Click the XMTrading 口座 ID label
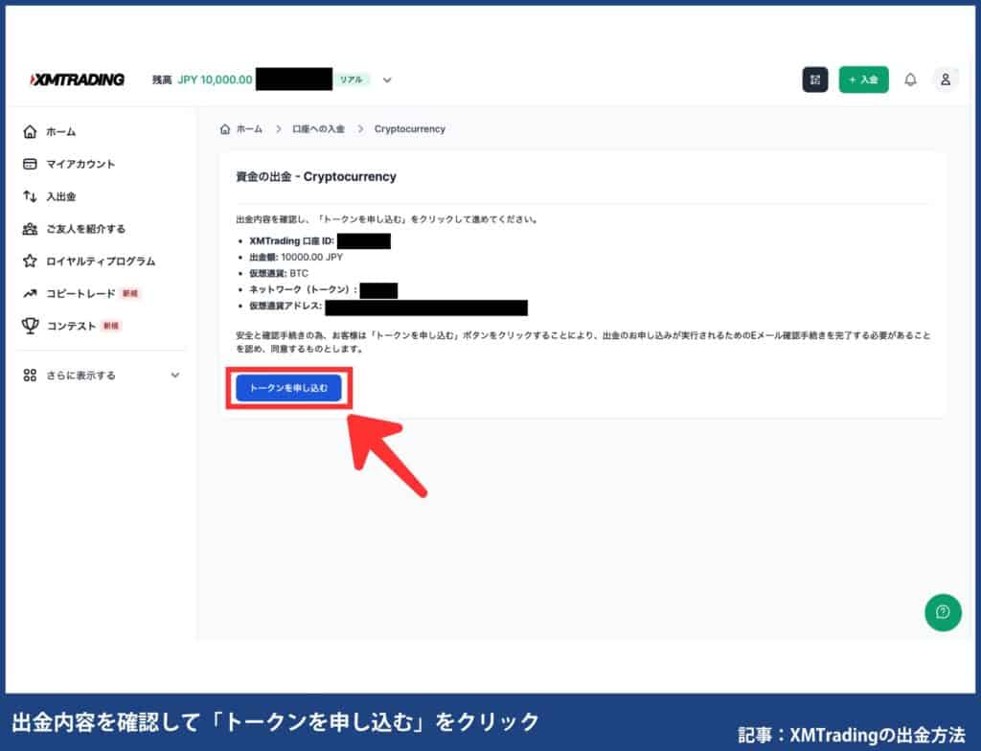This screenshot has height=751, width=981. tap(291, 241)
